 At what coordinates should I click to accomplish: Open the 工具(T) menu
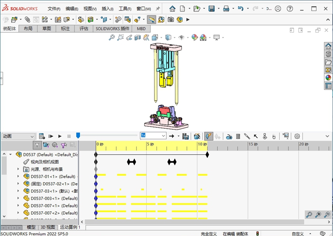(x=125, y=9)
